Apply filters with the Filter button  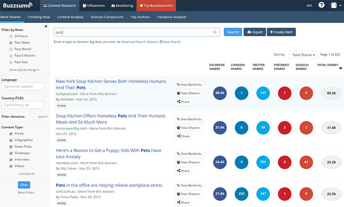[x=24, y=185]
